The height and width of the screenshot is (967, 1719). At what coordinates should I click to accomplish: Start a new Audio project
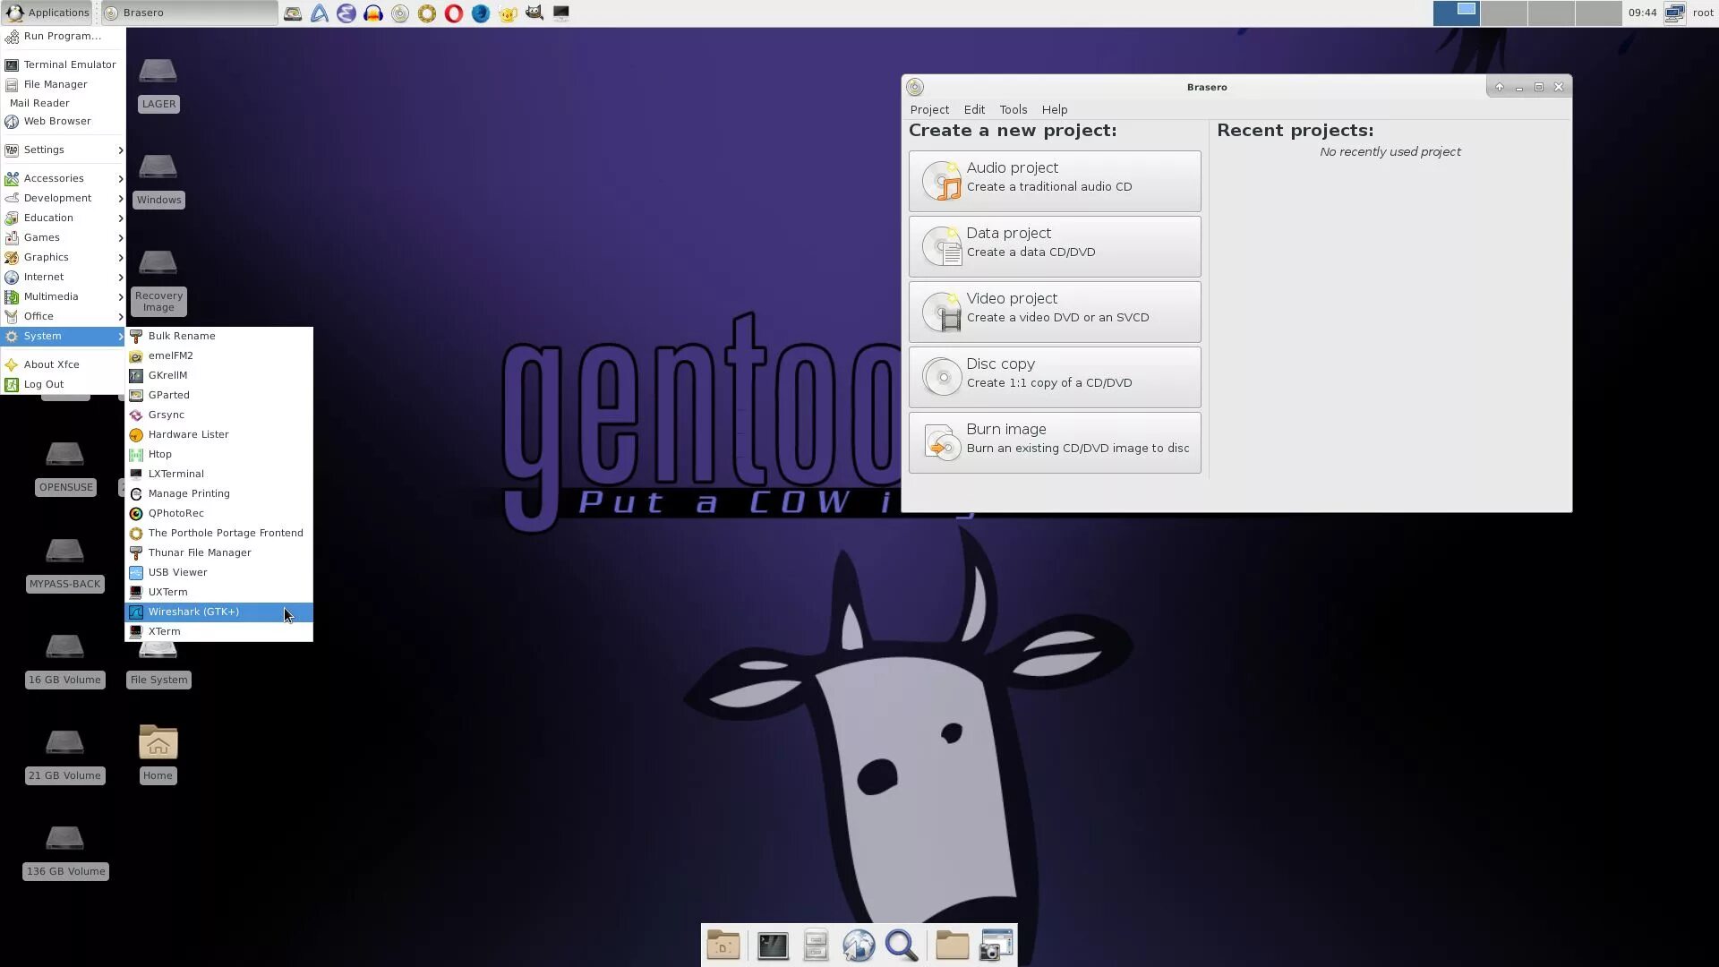(x=1055, y=181)
